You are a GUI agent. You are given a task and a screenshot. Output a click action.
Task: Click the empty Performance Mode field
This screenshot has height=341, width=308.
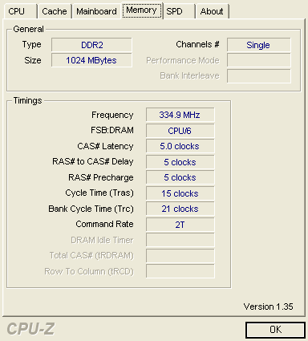point(259,60)
